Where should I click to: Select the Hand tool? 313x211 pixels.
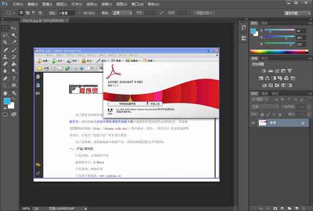coord(5,93)
